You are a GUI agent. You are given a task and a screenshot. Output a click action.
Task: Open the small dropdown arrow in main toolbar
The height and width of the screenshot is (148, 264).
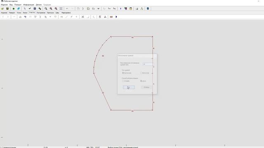pyautogui.click(x=98, y=9)
